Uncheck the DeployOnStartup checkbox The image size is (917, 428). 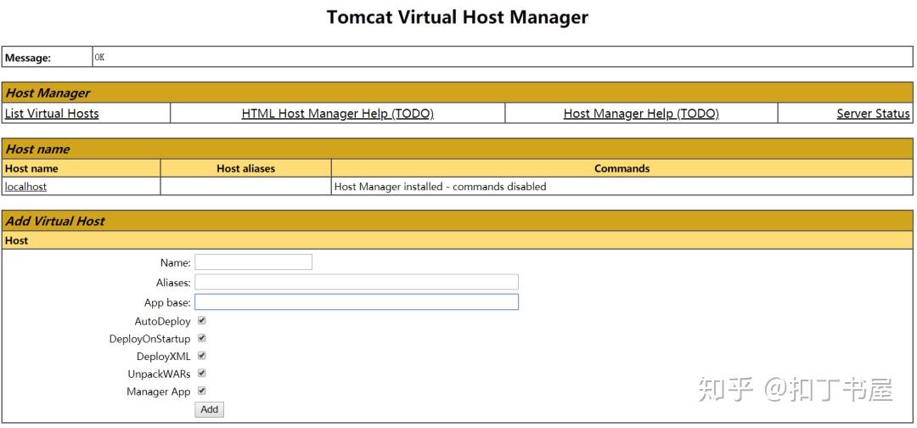pos(202,338)
